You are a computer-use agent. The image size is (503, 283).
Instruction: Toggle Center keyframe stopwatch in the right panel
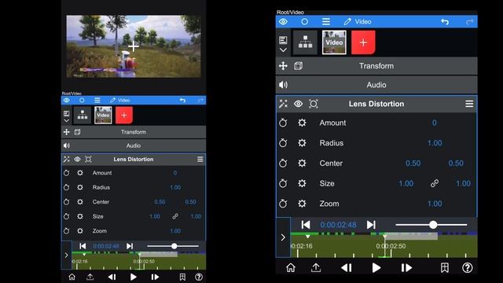coord(283,163)
